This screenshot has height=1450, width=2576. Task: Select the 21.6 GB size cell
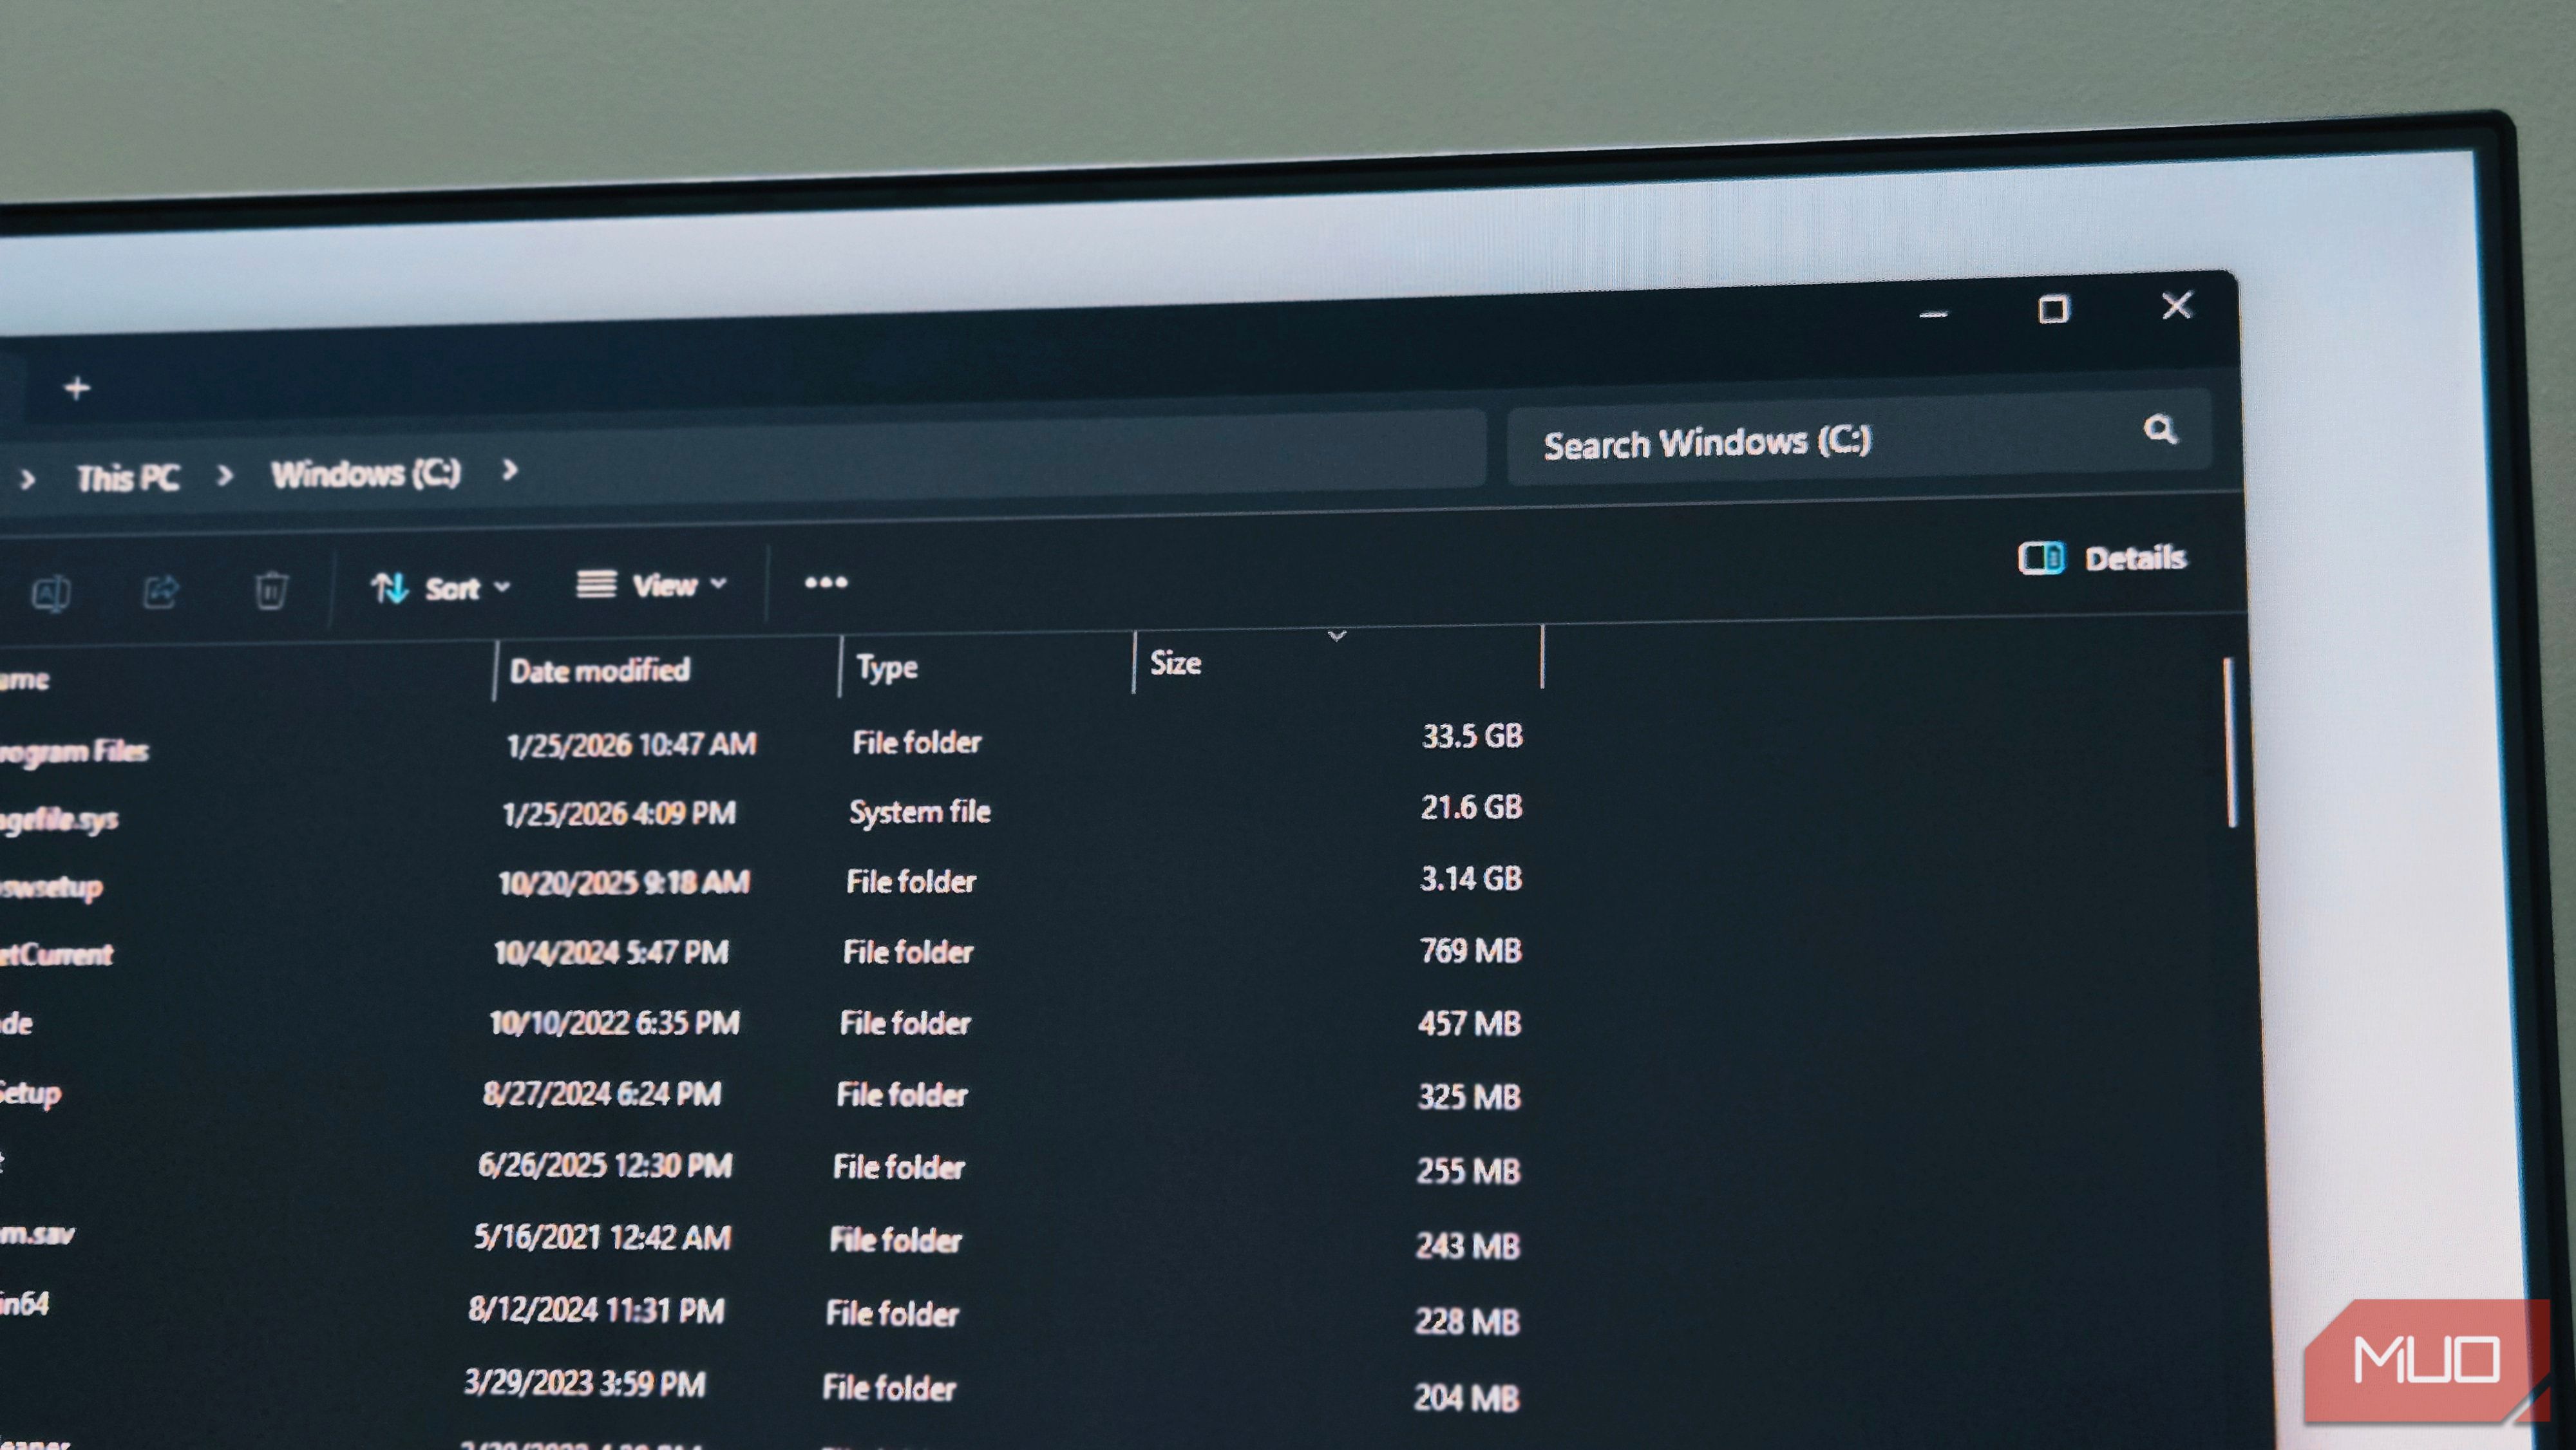(x=1471, y=807)
